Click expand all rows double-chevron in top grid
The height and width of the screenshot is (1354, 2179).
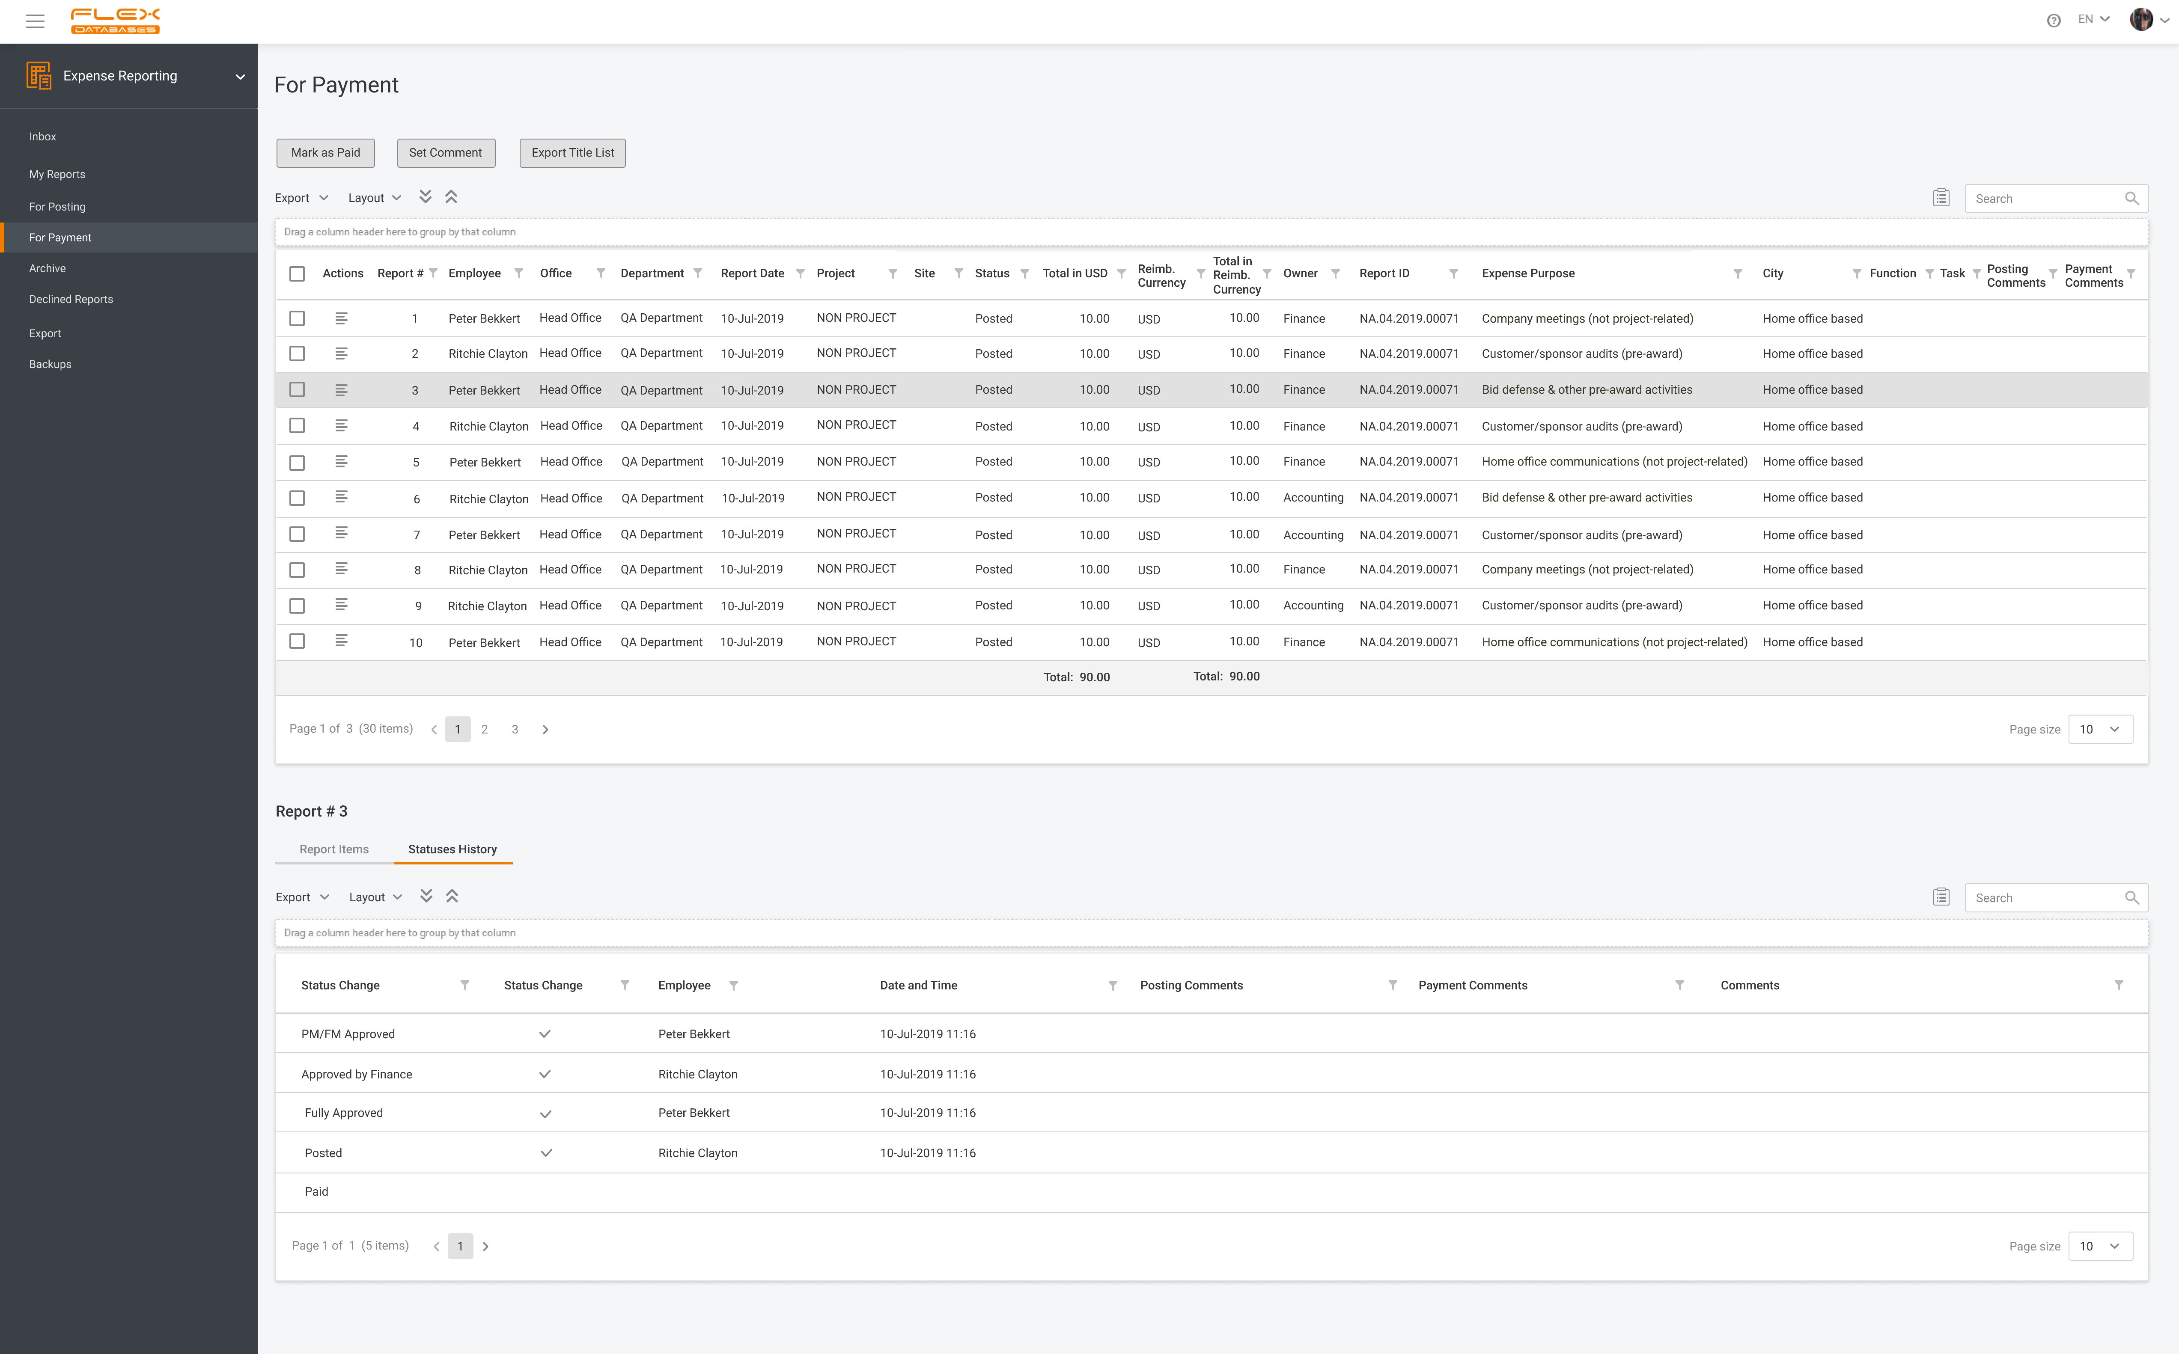tap(426, 197)
